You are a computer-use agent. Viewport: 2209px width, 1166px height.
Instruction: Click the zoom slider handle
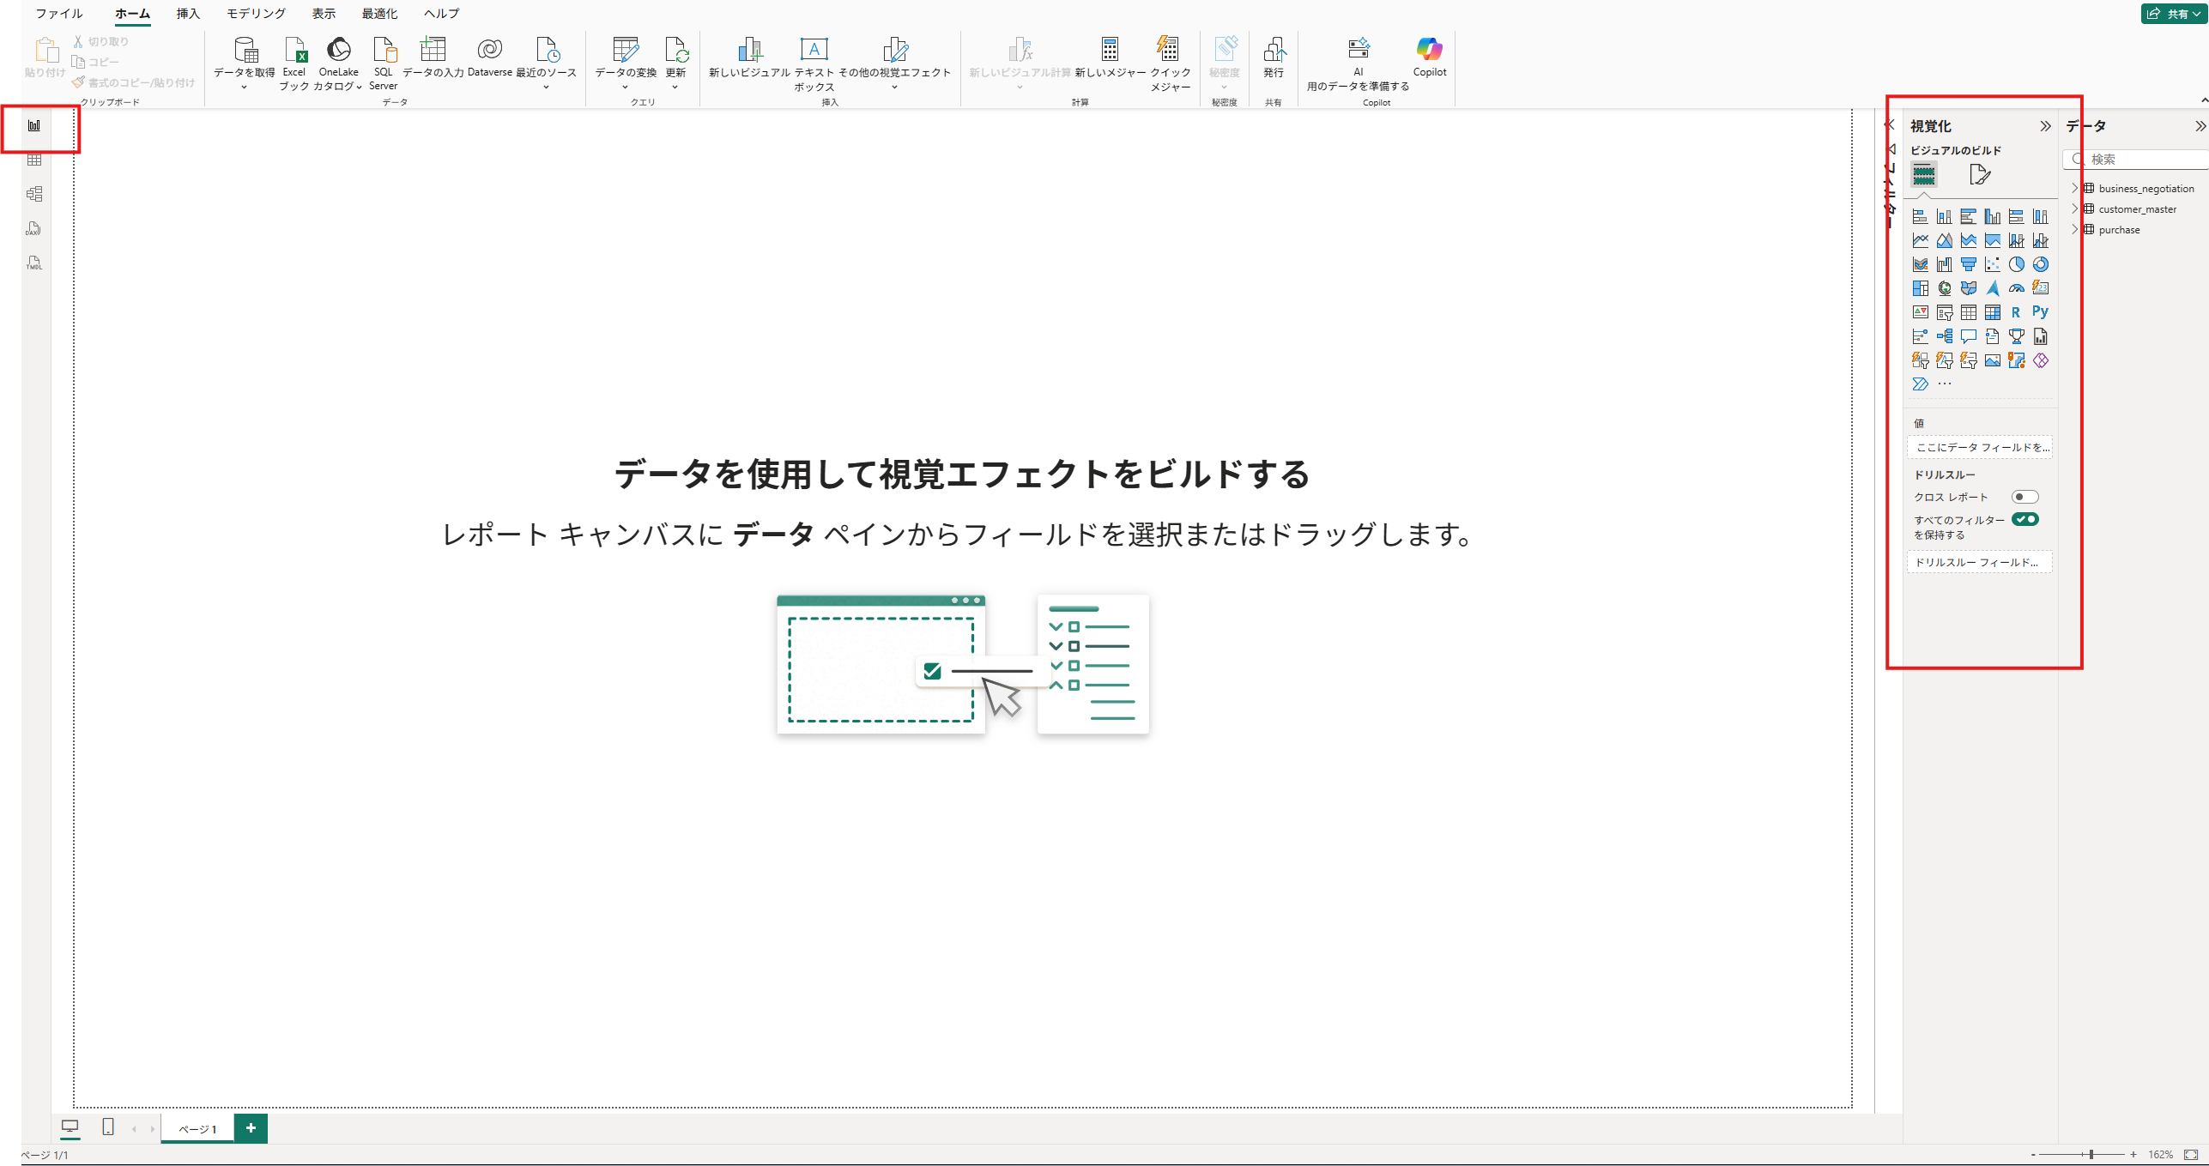pos(2091,1155)
